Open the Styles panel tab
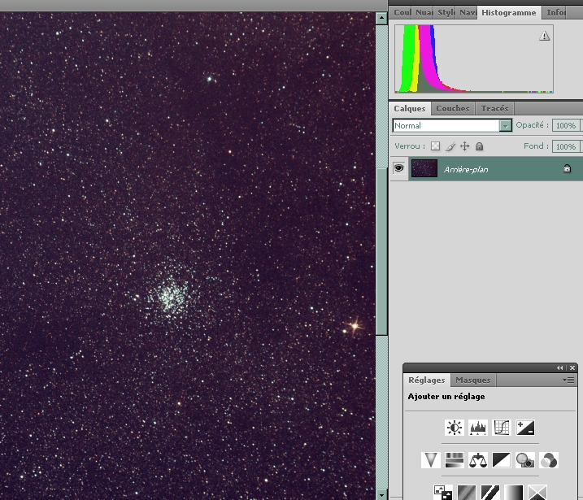This screenshot has height=500, width=583. point(446,13)
